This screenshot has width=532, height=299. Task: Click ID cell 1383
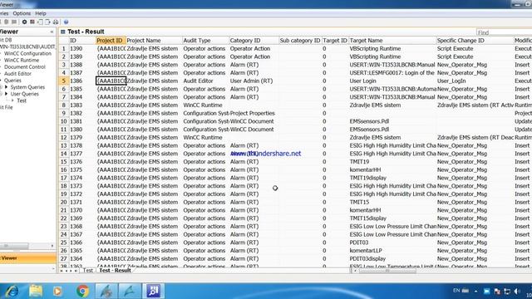82,105
